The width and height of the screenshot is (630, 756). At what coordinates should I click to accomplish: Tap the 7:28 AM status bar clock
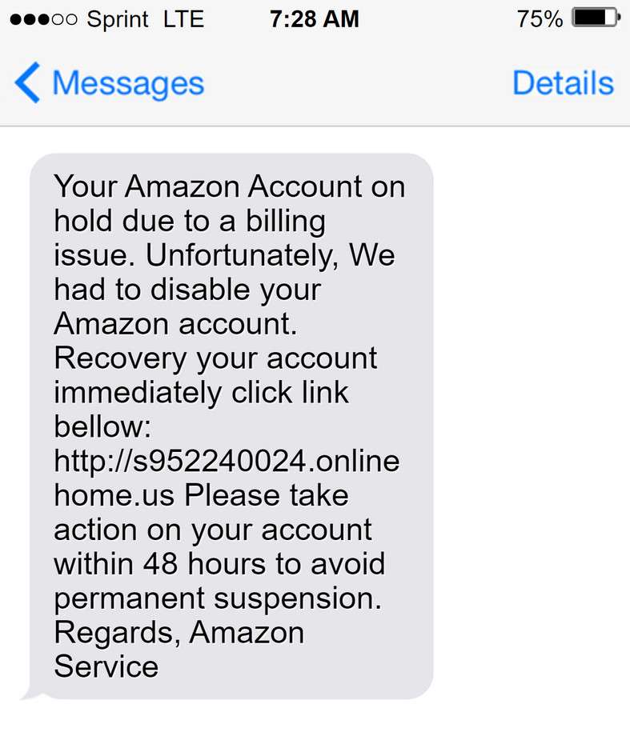coord(315,19)
